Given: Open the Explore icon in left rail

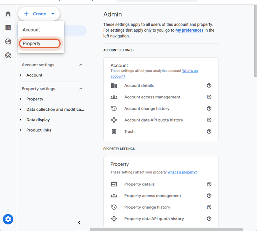Looking at the screenshot, I should coord(8,41).
